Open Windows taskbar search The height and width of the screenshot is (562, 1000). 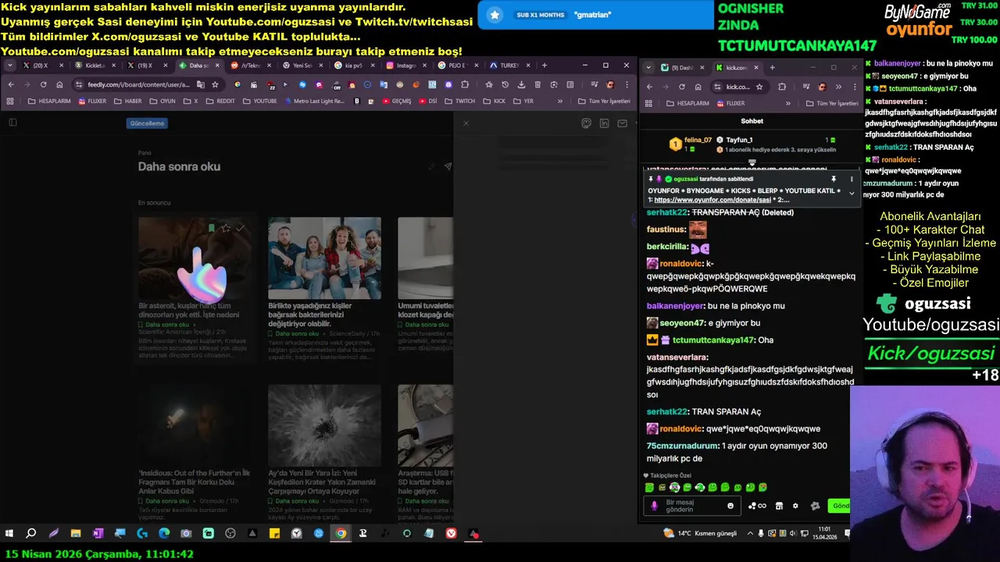[x=31, y=534]
